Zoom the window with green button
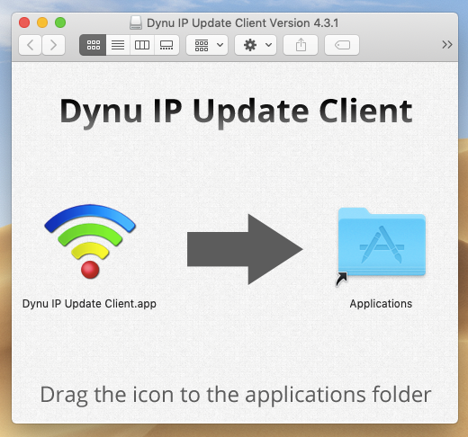Image resolution: width=468 pixels, height=437 pixels. coord(60,22)
